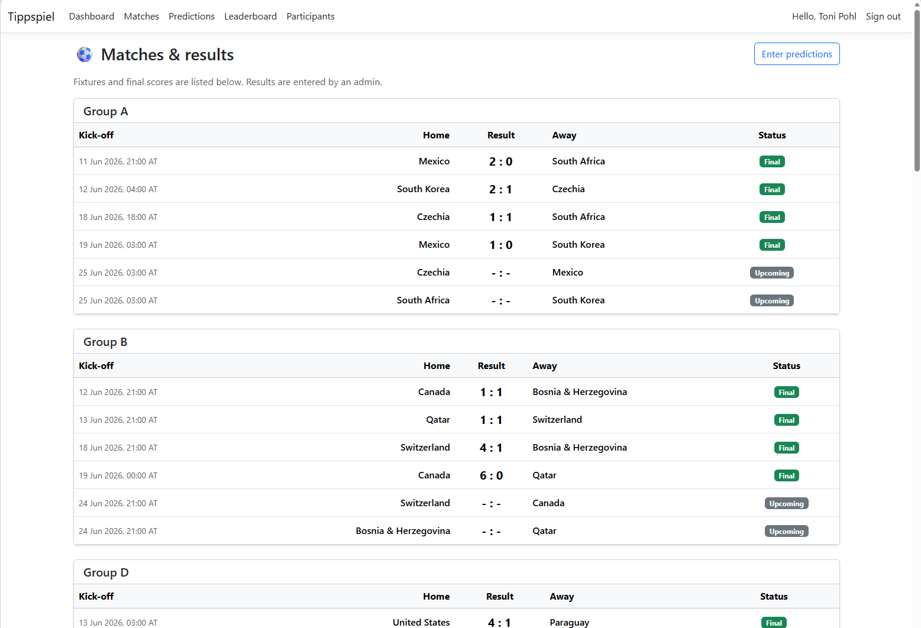This screenshot has height=628, width=921.
Task: Select the Group A card heading
Action: point(106,111)
